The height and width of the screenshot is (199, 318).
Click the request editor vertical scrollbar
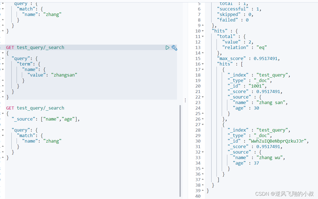point(180,151)
